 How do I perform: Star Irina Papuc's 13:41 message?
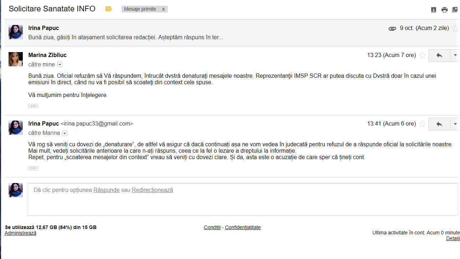[422, 124]
